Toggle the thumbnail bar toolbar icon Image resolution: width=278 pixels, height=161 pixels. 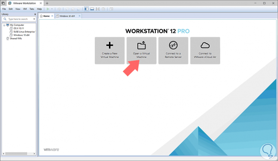tap(92, 9)
